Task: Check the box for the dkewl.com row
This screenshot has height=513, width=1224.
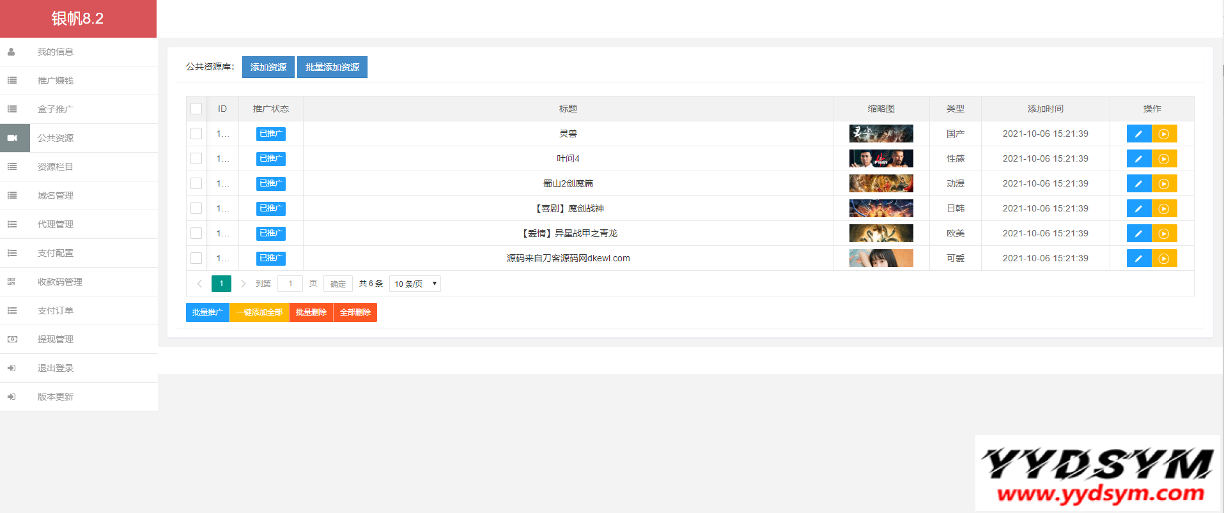Action: pos(196,258)
